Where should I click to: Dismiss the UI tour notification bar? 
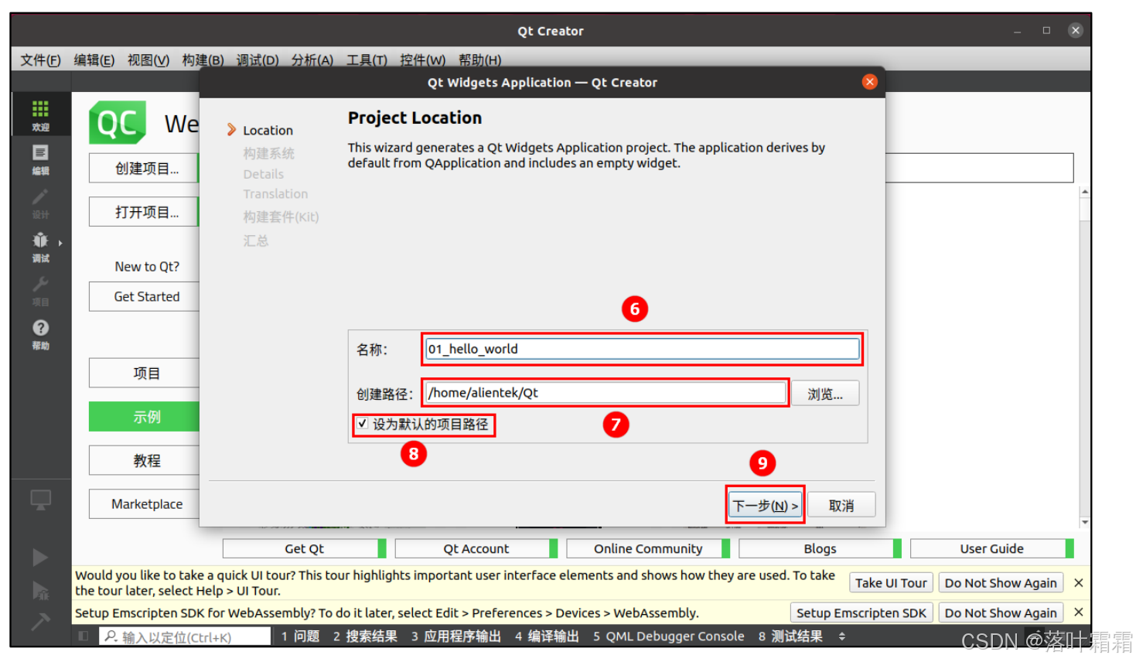1078,582
